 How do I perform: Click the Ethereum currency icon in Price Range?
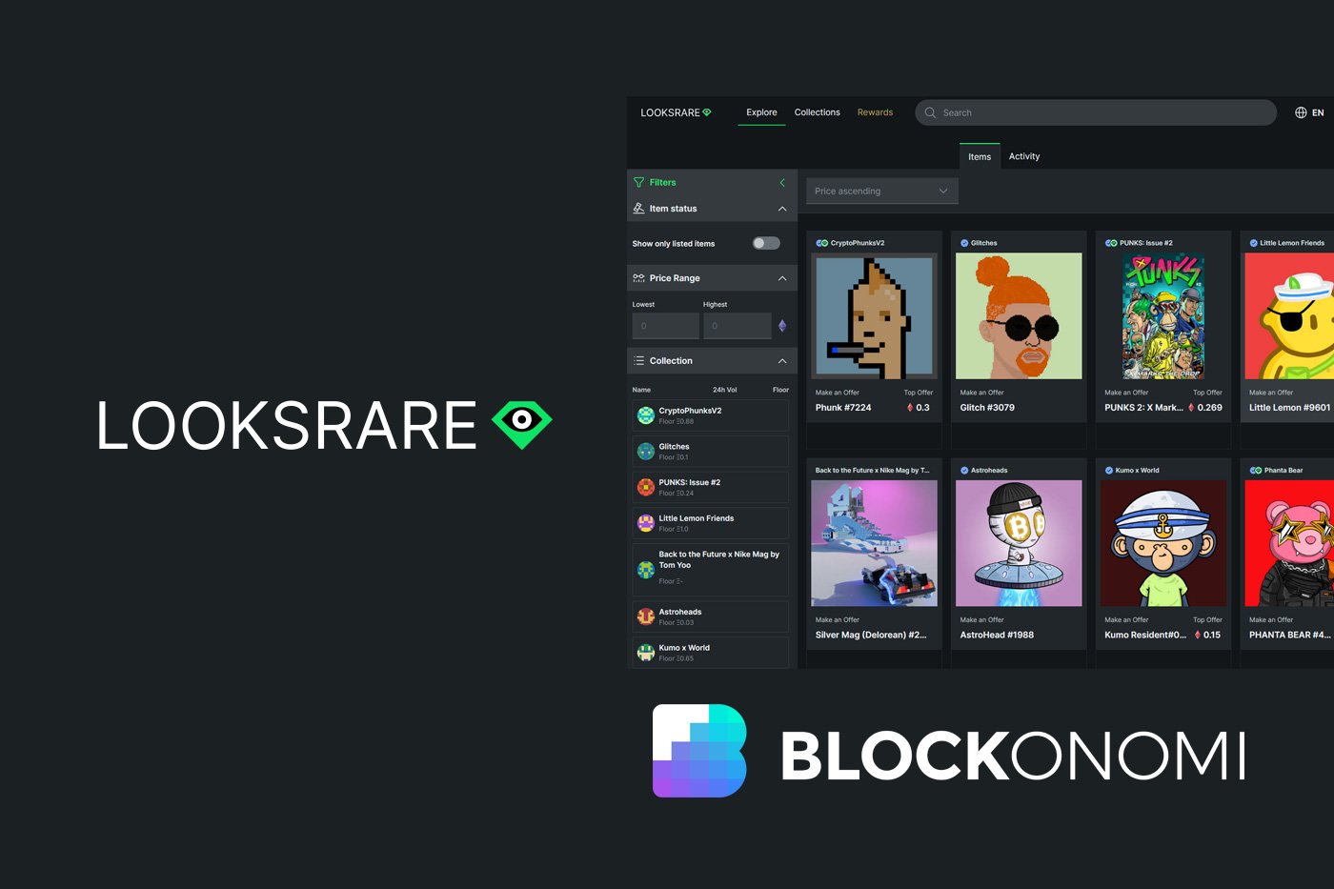tap(782, 326)
